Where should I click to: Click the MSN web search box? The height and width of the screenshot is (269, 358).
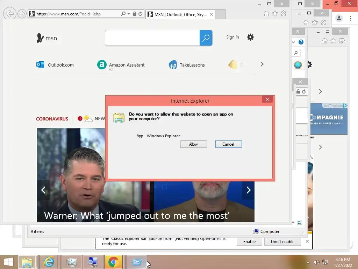pos(152,38)
